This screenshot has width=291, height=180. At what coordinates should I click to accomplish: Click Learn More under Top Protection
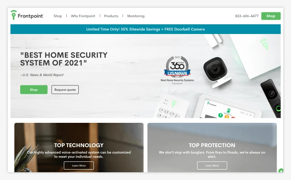click(x=212, y=165)
